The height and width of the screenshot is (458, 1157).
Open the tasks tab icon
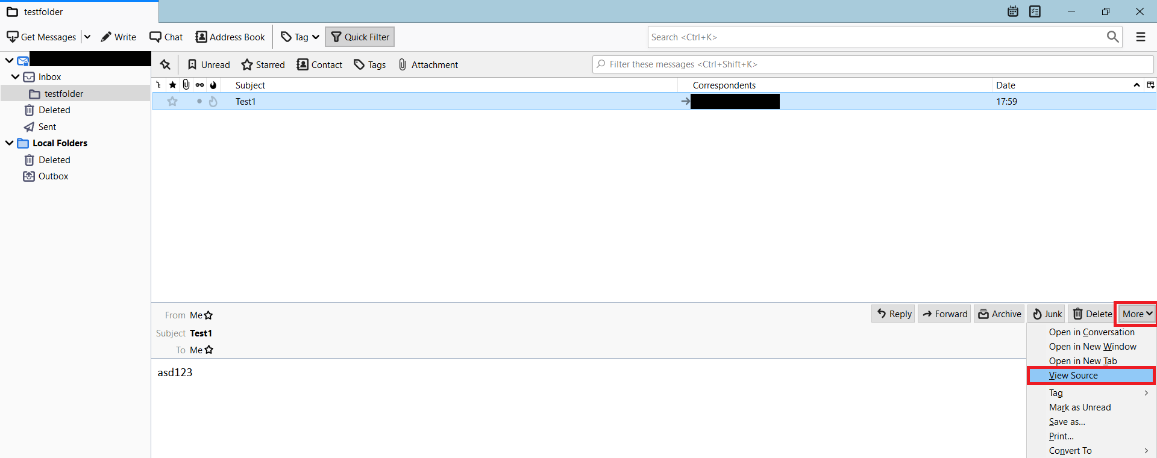point(1035,11)
